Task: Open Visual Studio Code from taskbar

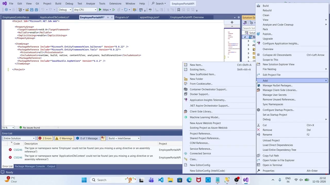Action: 161,180
